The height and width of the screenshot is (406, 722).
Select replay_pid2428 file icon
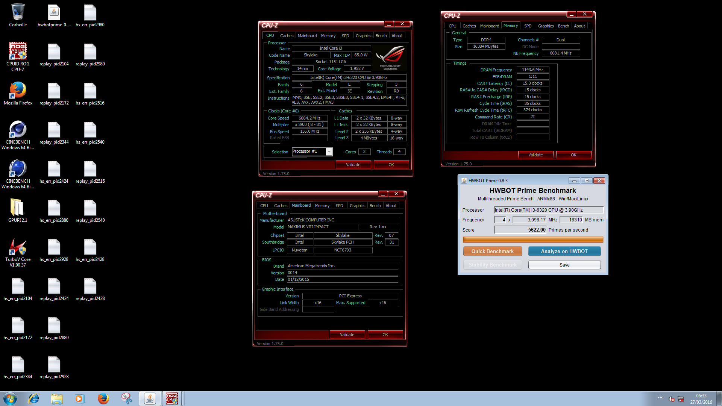tap(90, 289)
